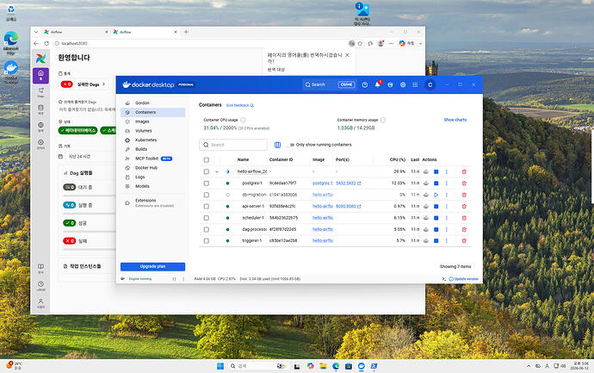Collapse the hello-airflow stack chevron
The height and width of the screenshot is (373, 594).
tap(217, 171)
